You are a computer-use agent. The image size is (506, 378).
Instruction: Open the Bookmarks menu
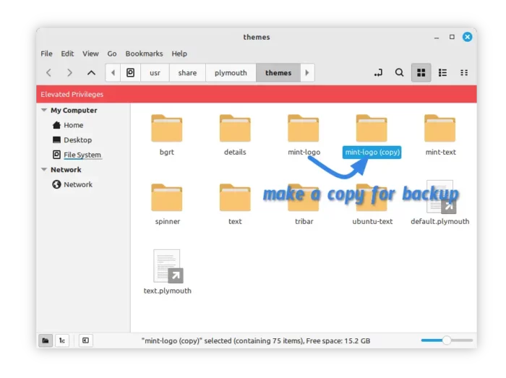pos(144,53)
